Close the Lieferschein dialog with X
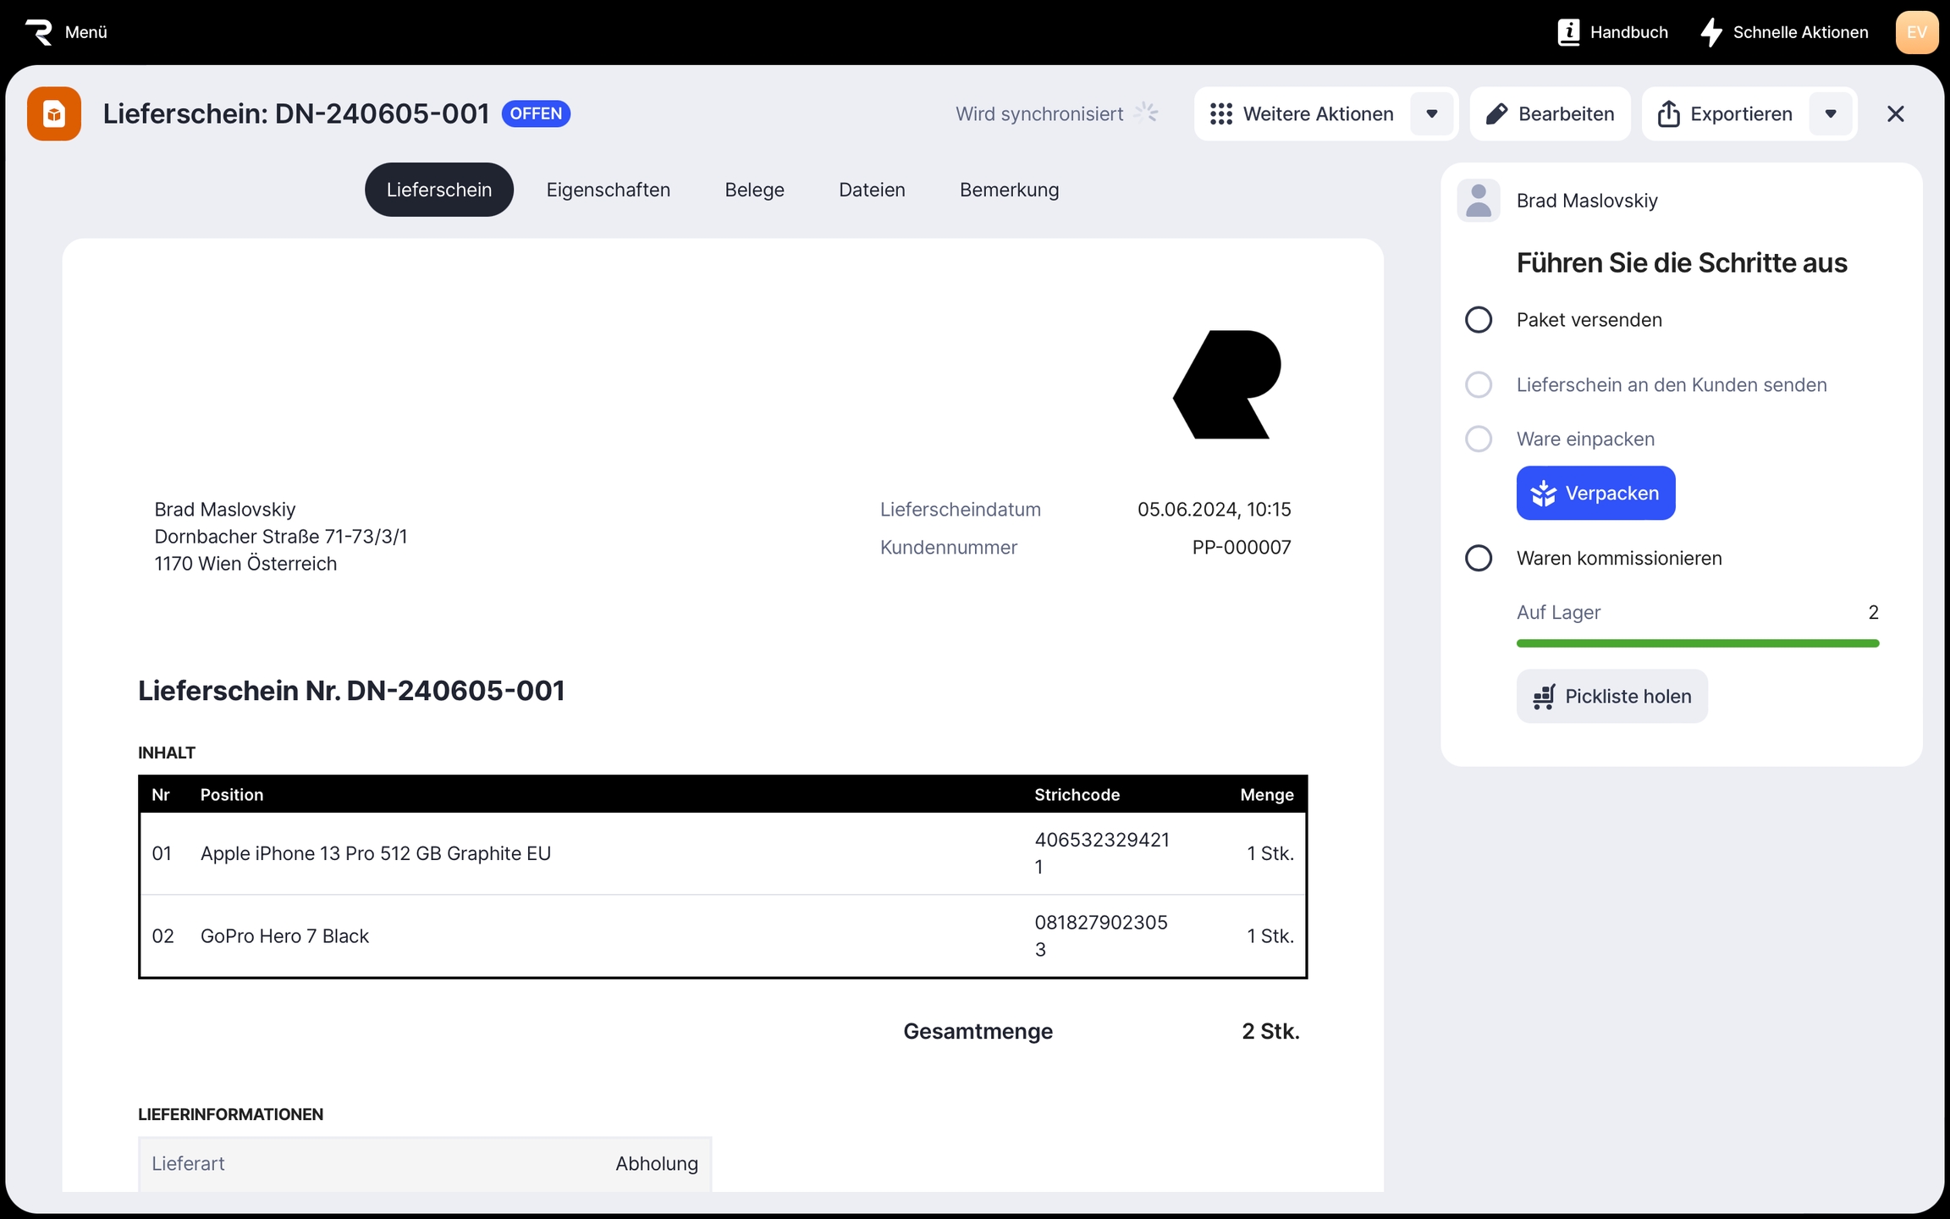 pyautogui.click(x=1895, y=114)
